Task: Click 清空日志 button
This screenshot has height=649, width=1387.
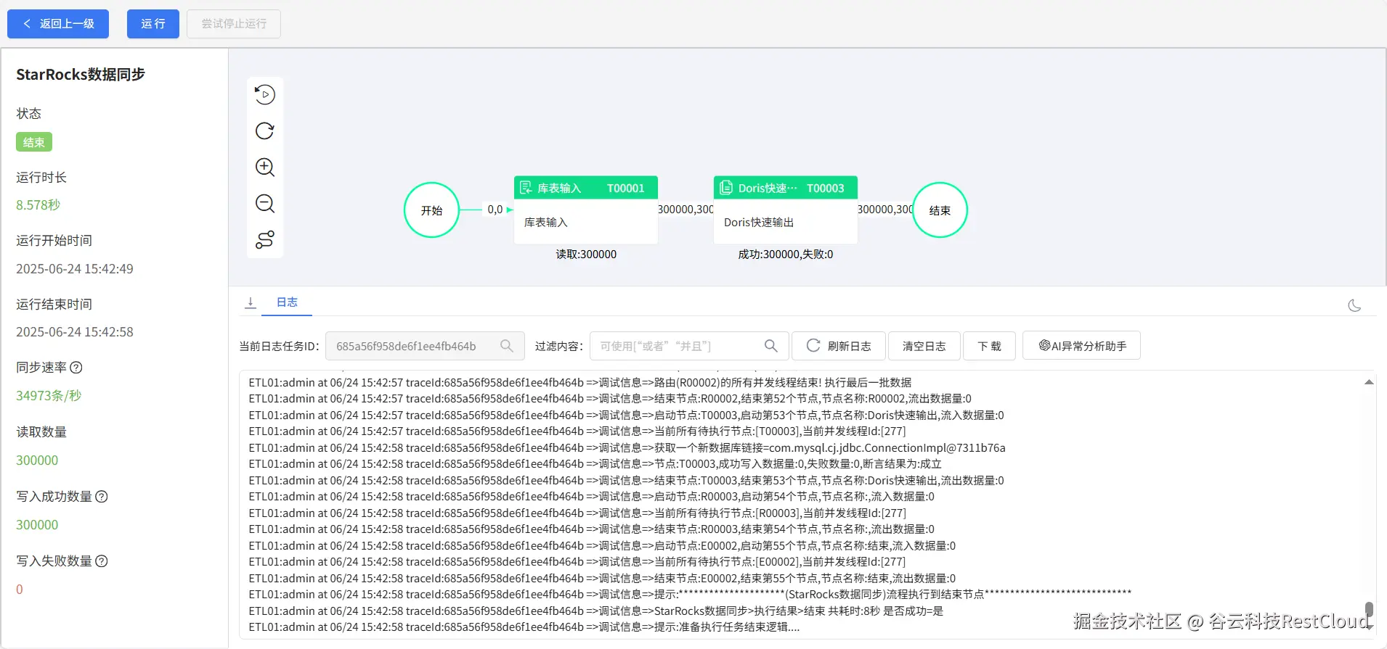Action: pyautogui.click(x=924, y=346)
